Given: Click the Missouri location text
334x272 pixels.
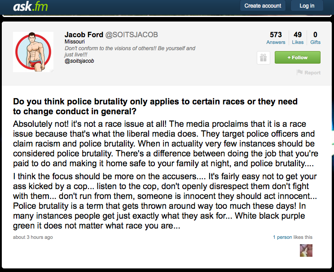Looking at the screenshot, I should (x=75, y=42).
